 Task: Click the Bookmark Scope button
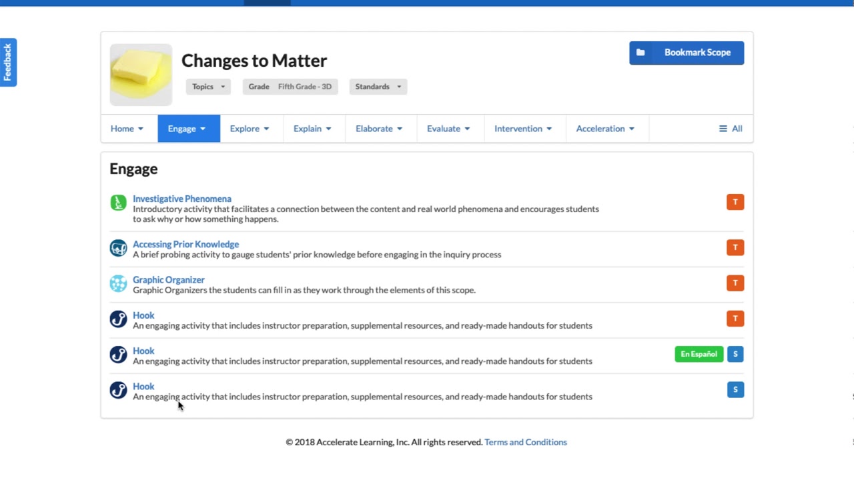pyautogui.click(x=687, y=53)
